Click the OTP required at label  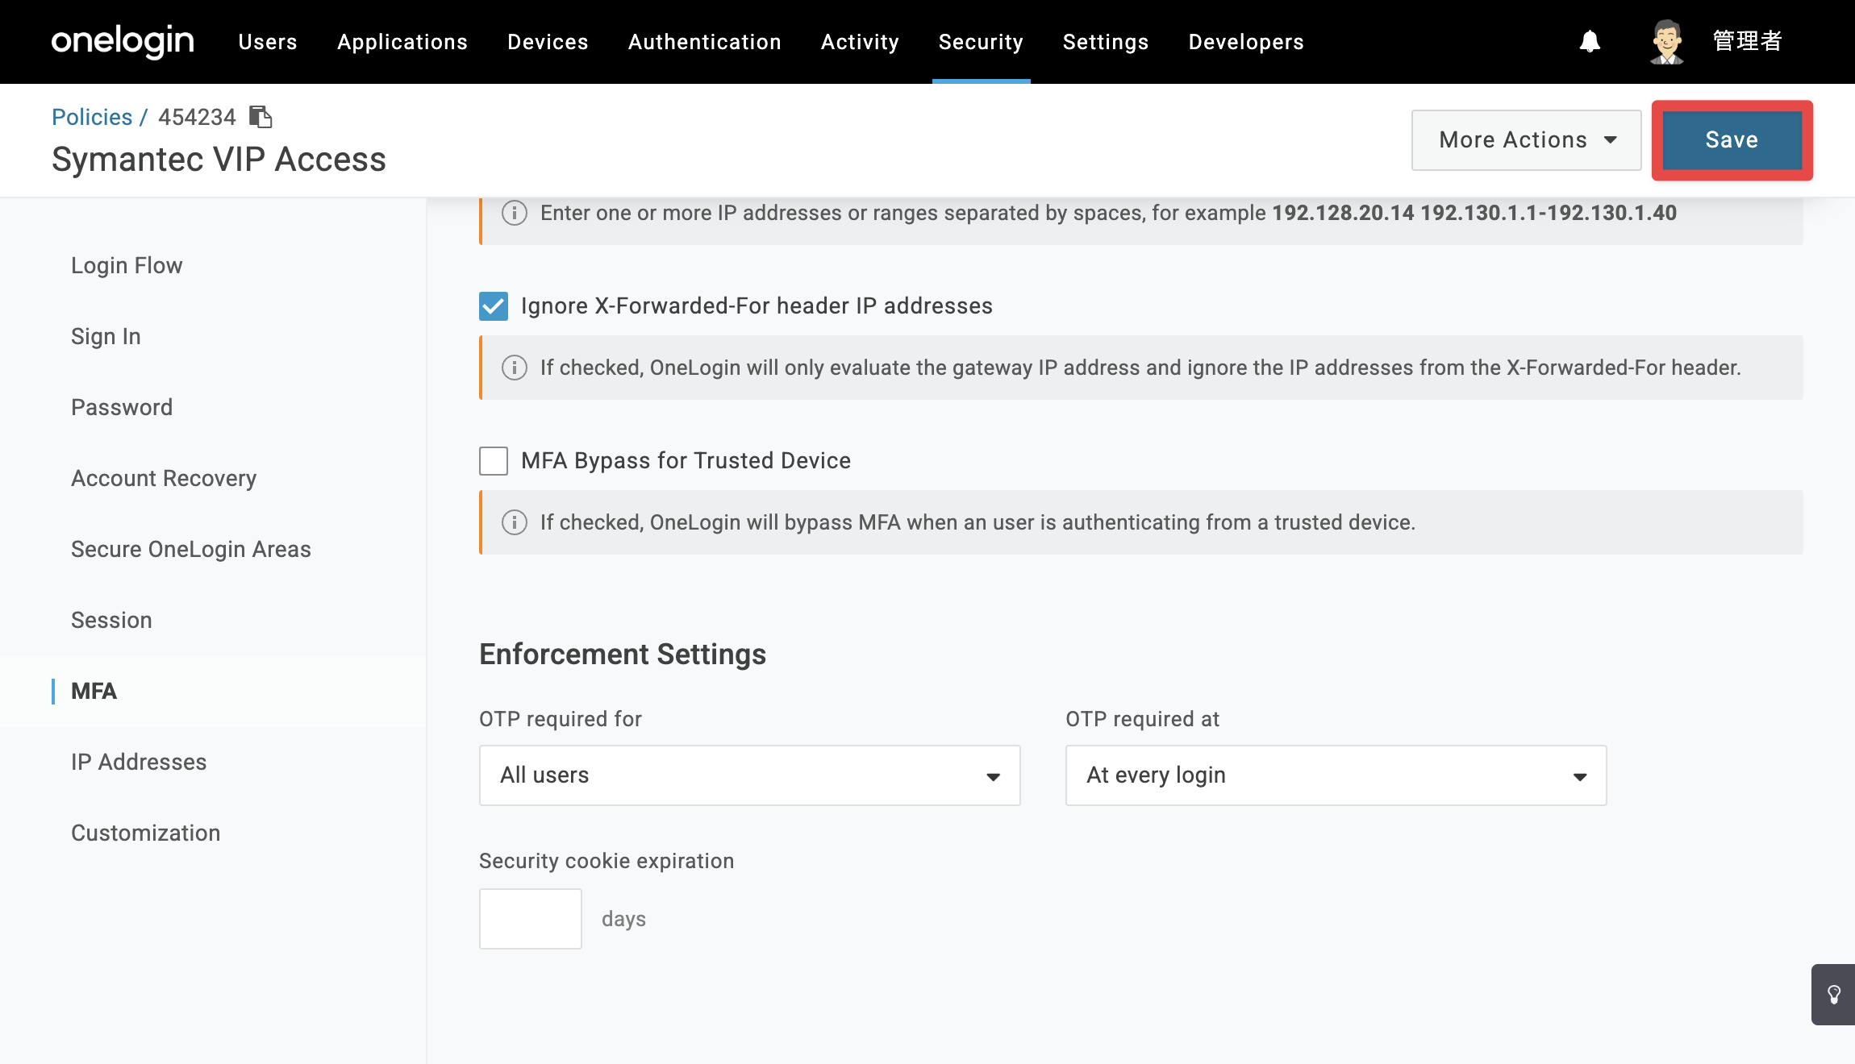click(x=1142, y=719)
